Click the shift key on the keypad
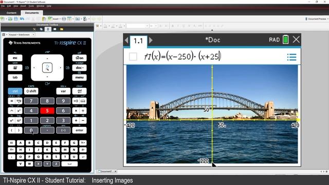Viewport: 329px width, 185px height. [x=31, y=91]
